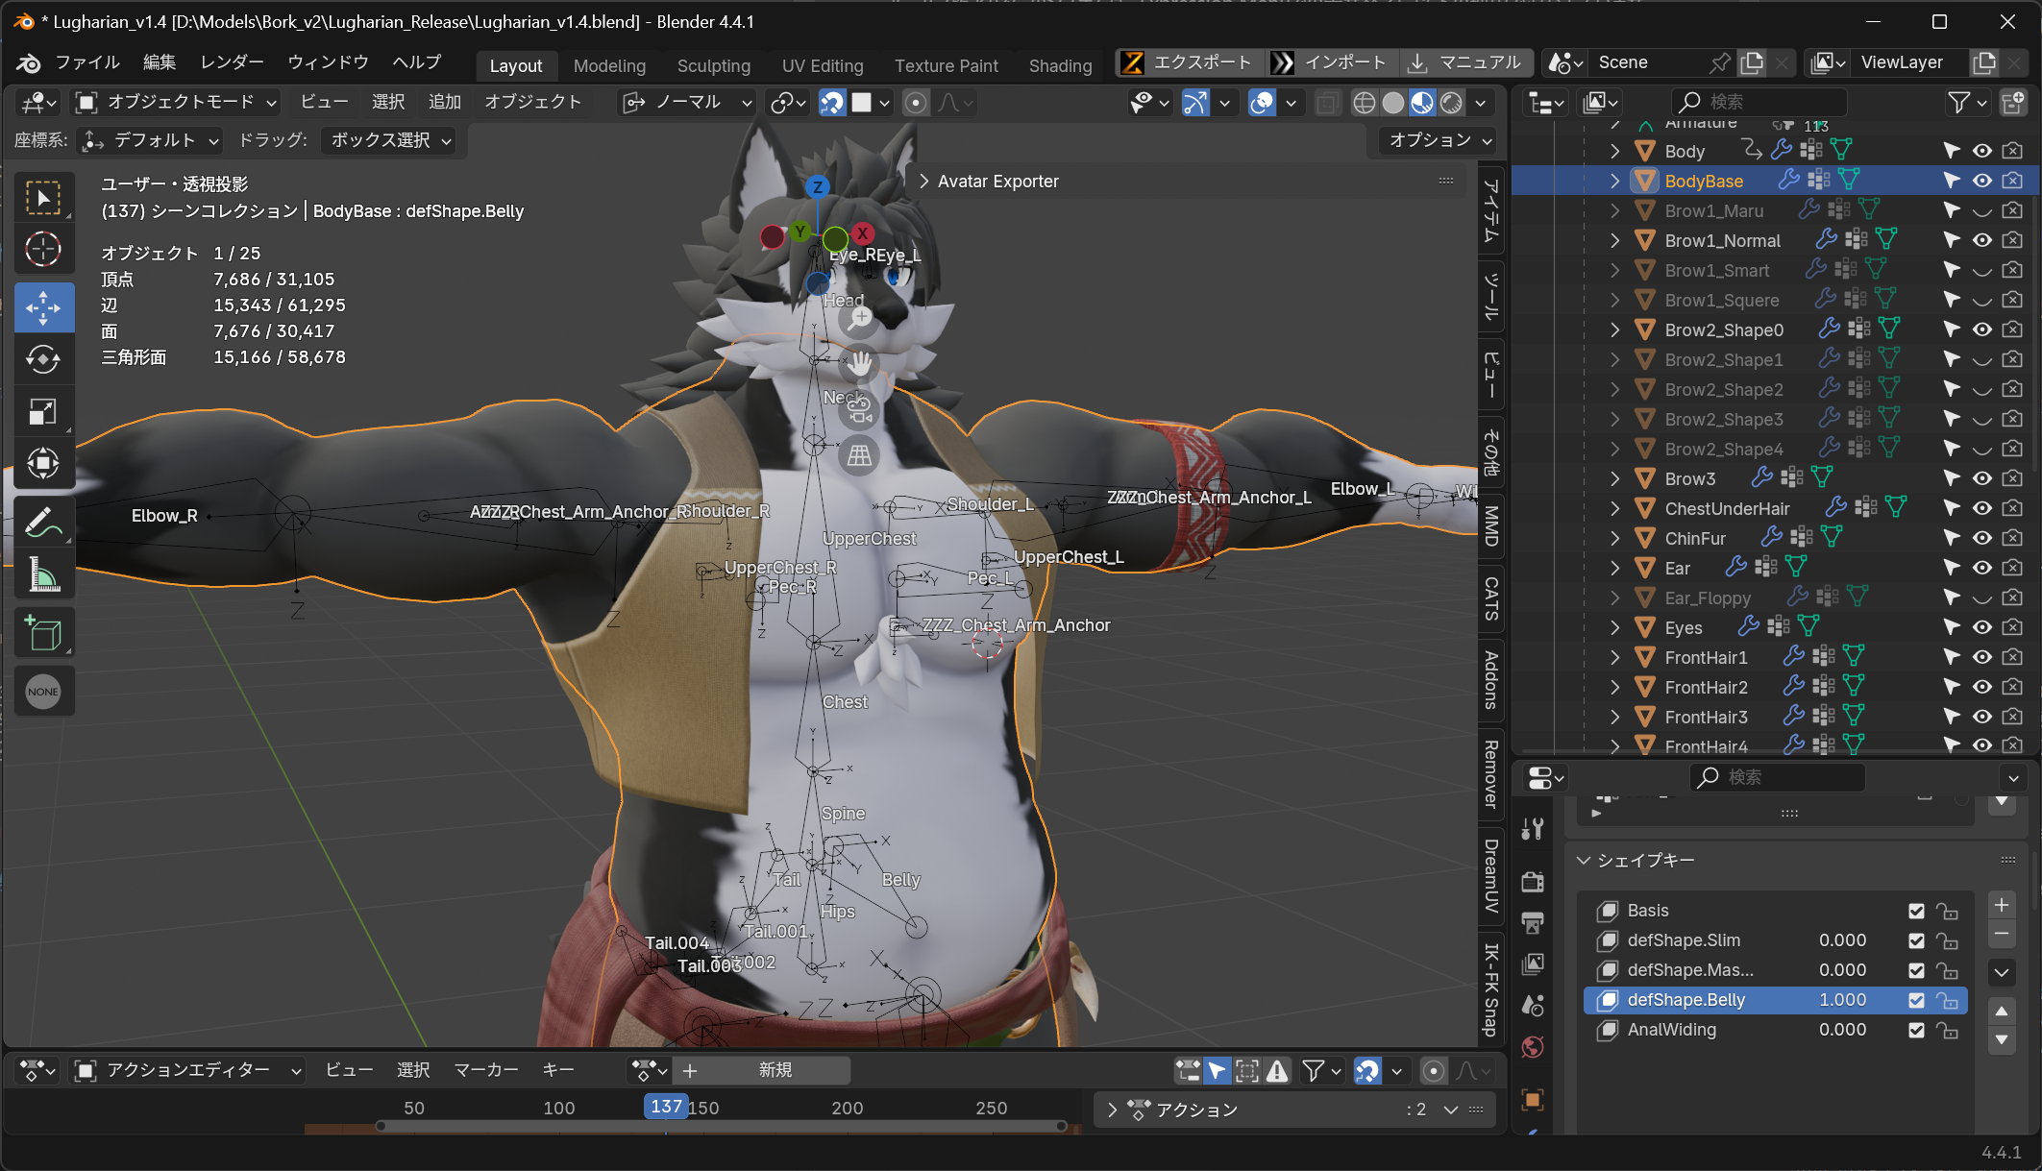Select the Add Cube tool
This screenshot has width=2042, height=1171.
pos(43,634)
